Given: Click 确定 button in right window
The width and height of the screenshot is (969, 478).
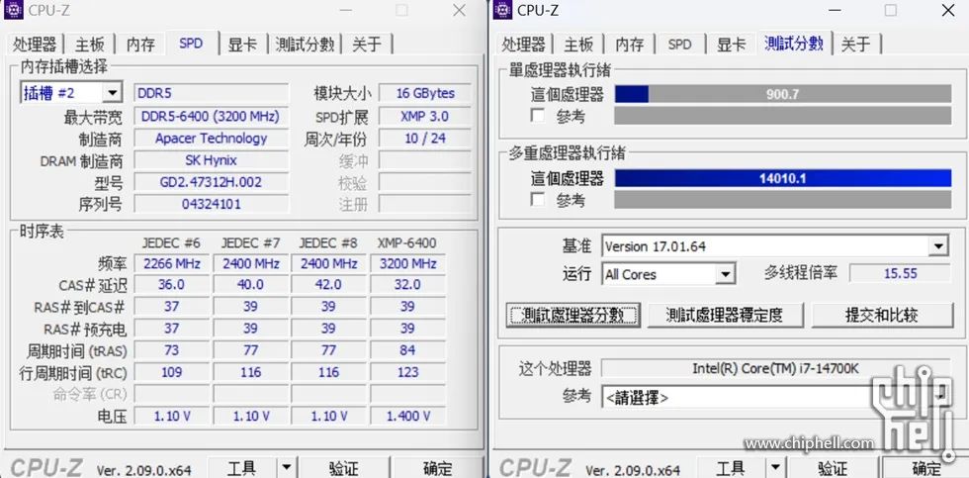Looking at the screenshot, I should click(927, 468).
